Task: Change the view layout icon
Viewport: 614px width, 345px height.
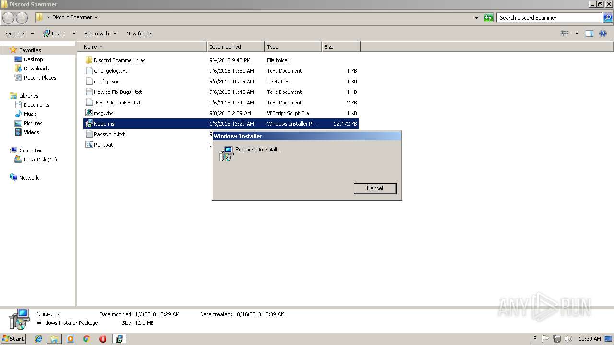Action: point(565,34)
